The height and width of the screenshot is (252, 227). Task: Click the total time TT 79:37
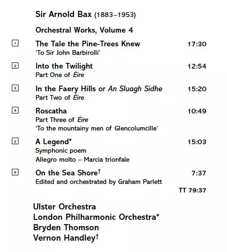[x=192, y=190]
